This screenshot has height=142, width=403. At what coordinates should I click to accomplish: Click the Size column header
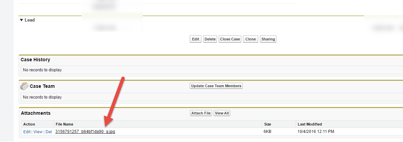click(x=268, y=124)
